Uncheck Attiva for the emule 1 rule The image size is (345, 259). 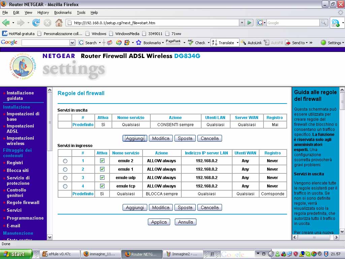coord(102,169)
